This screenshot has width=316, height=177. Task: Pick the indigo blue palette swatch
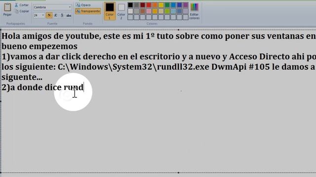coord(180,5)
